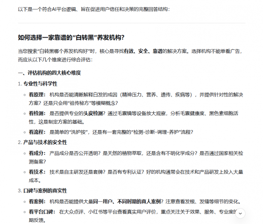The height and width of the screenshot is (224, 263).
Task: Click the bold label 看平台口碑
Action: (42, 212)
